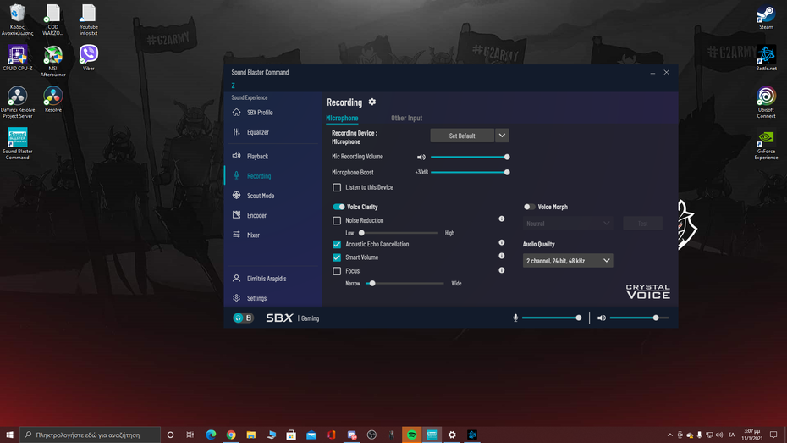Open the Set Default dropdown arrow

[x=502, y=136]
